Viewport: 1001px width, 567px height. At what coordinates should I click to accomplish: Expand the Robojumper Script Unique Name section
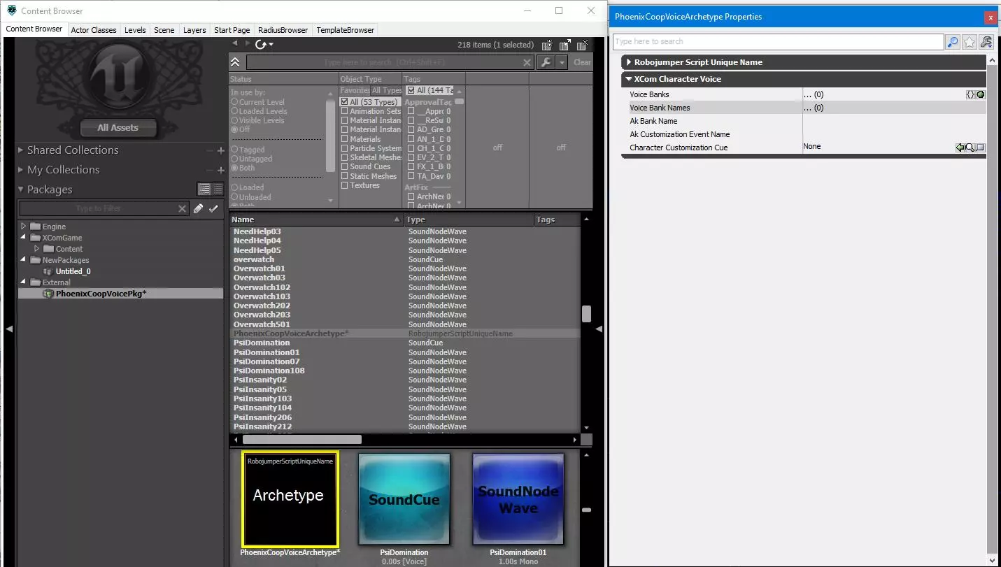pos(629,62)
